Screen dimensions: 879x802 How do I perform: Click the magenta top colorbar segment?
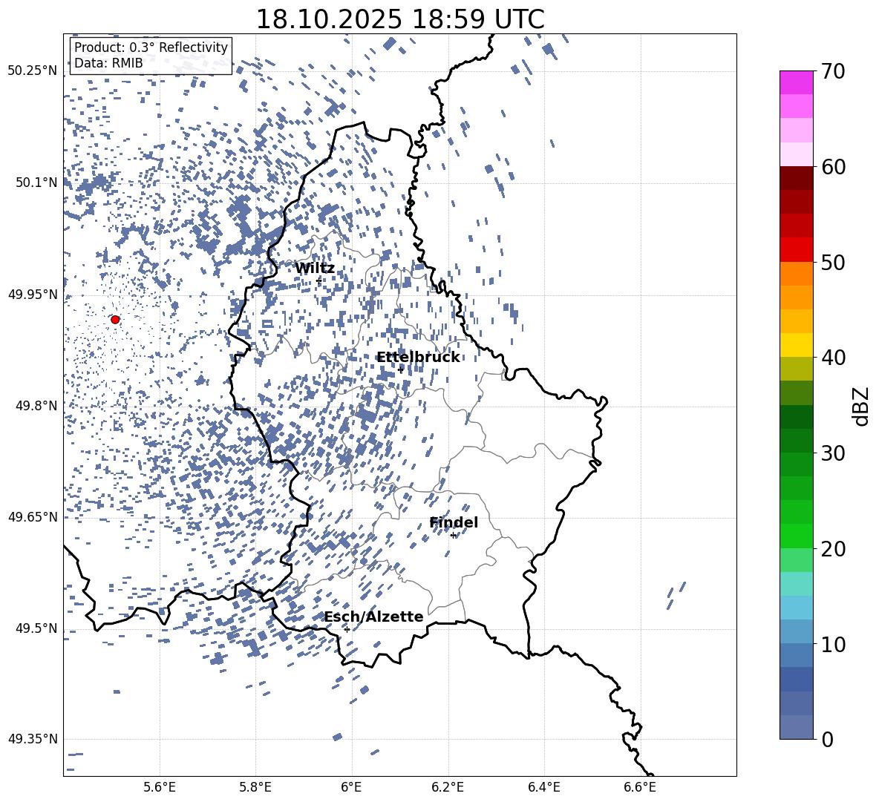[797, 82]
